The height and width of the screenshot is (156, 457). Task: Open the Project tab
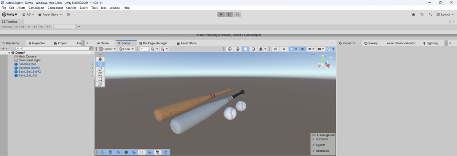point(61,43)
